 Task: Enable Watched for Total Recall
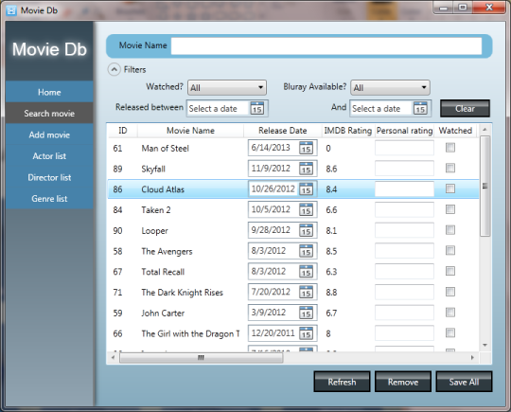450,271
